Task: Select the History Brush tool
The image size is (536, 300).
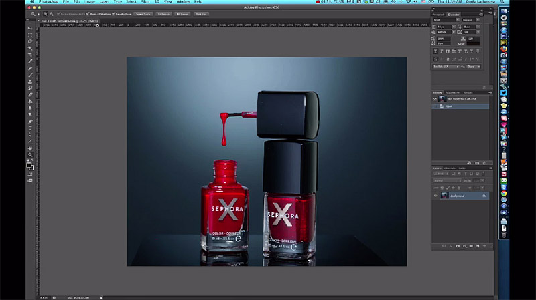Action: pos(30,88)
